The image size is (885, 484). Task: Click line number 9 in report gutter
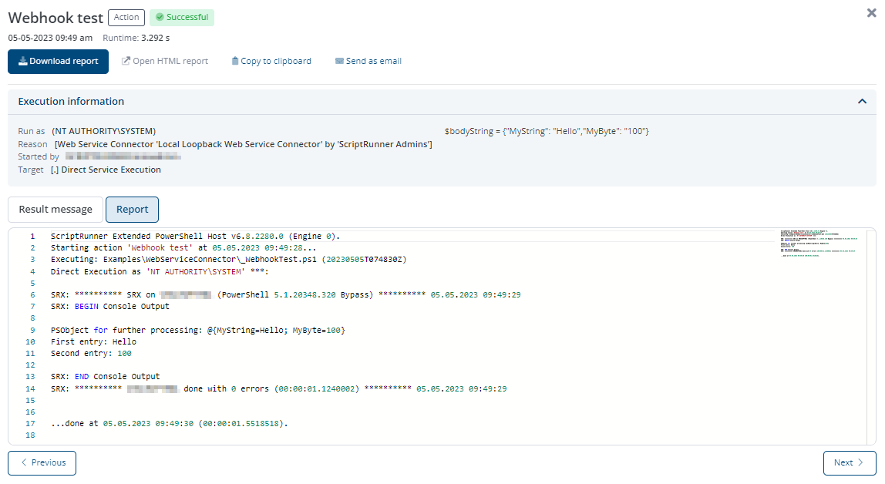(x=31, y=330)
